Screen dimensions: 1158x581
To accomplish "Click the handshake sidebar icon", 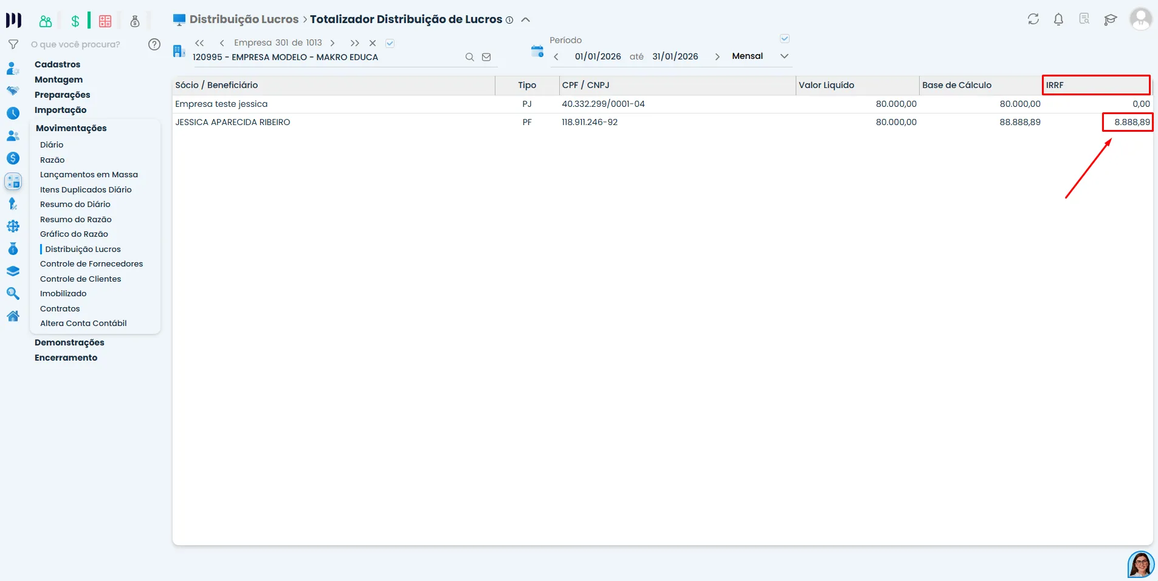I will (x=13, y=90).
